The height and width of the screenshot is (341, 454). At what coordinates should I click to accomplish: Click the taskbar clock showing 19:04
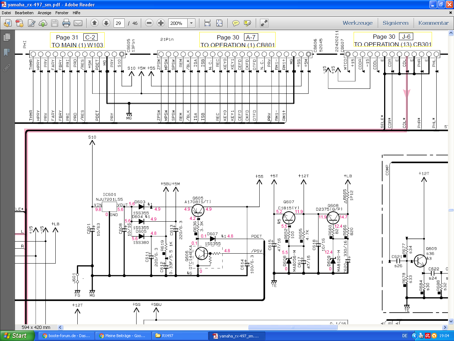(444, 336)
